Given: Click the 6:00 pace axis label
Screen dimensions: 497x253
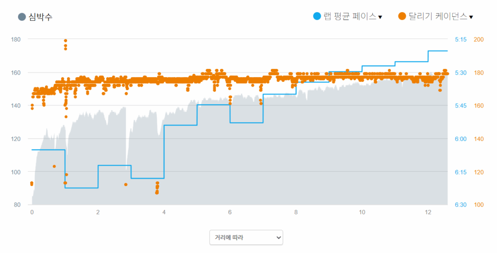Looking at the screenshot, I should point(460,139).
